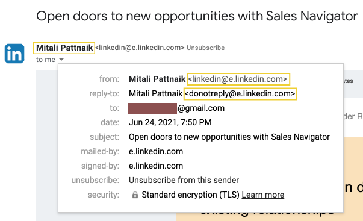The width and height of the screenshot is (363, 221).
Task: Click the LinkedIn sender avatar icon
Action: [x=14, y=54]
